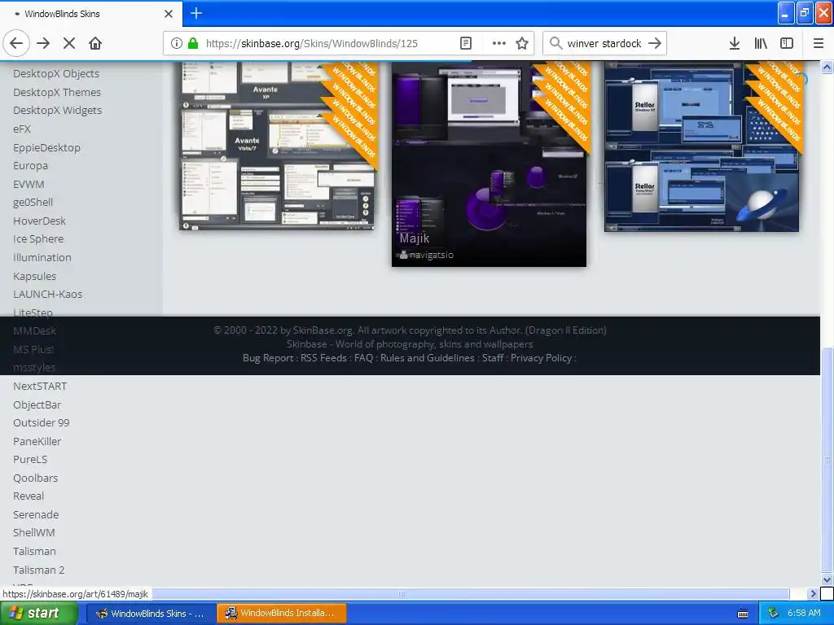Open the EppieDesktop category

point(46,148)
